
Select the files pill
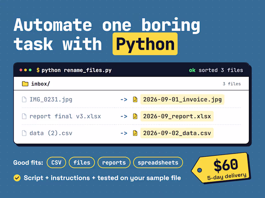click(x=82, y=162)
